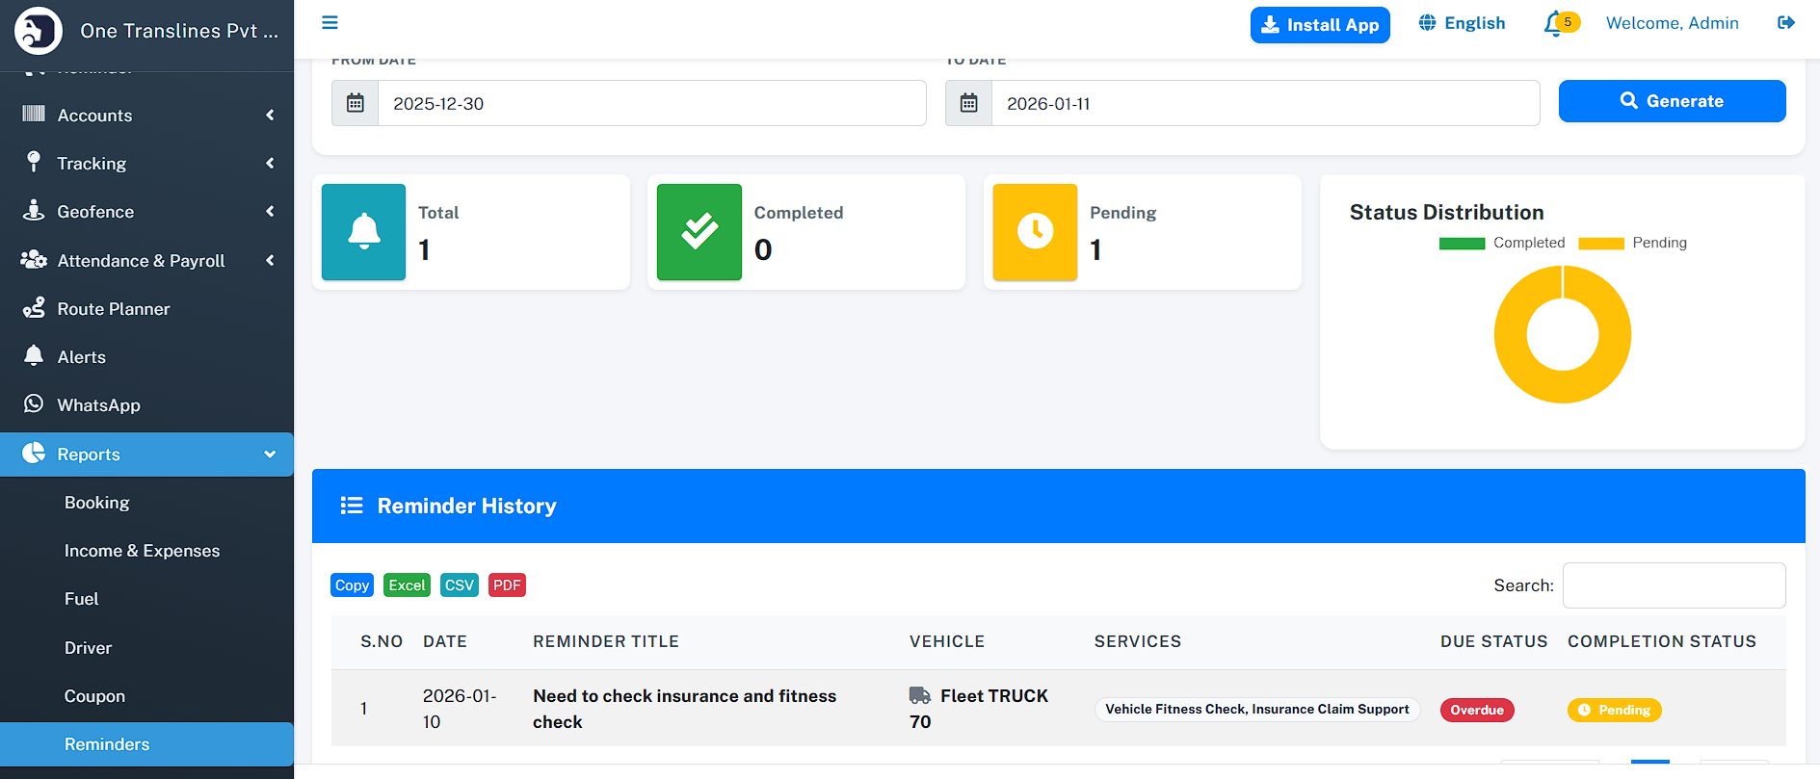Toggle Pending legend in Status Distribution
The image size is (1820, 779).
(x=1633, y=243)
